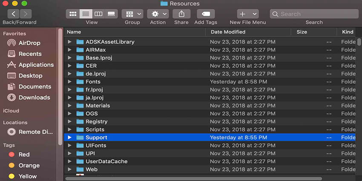Sort by Date Modified column header
This screenshot has height=181, width=362.
(228, 32)
